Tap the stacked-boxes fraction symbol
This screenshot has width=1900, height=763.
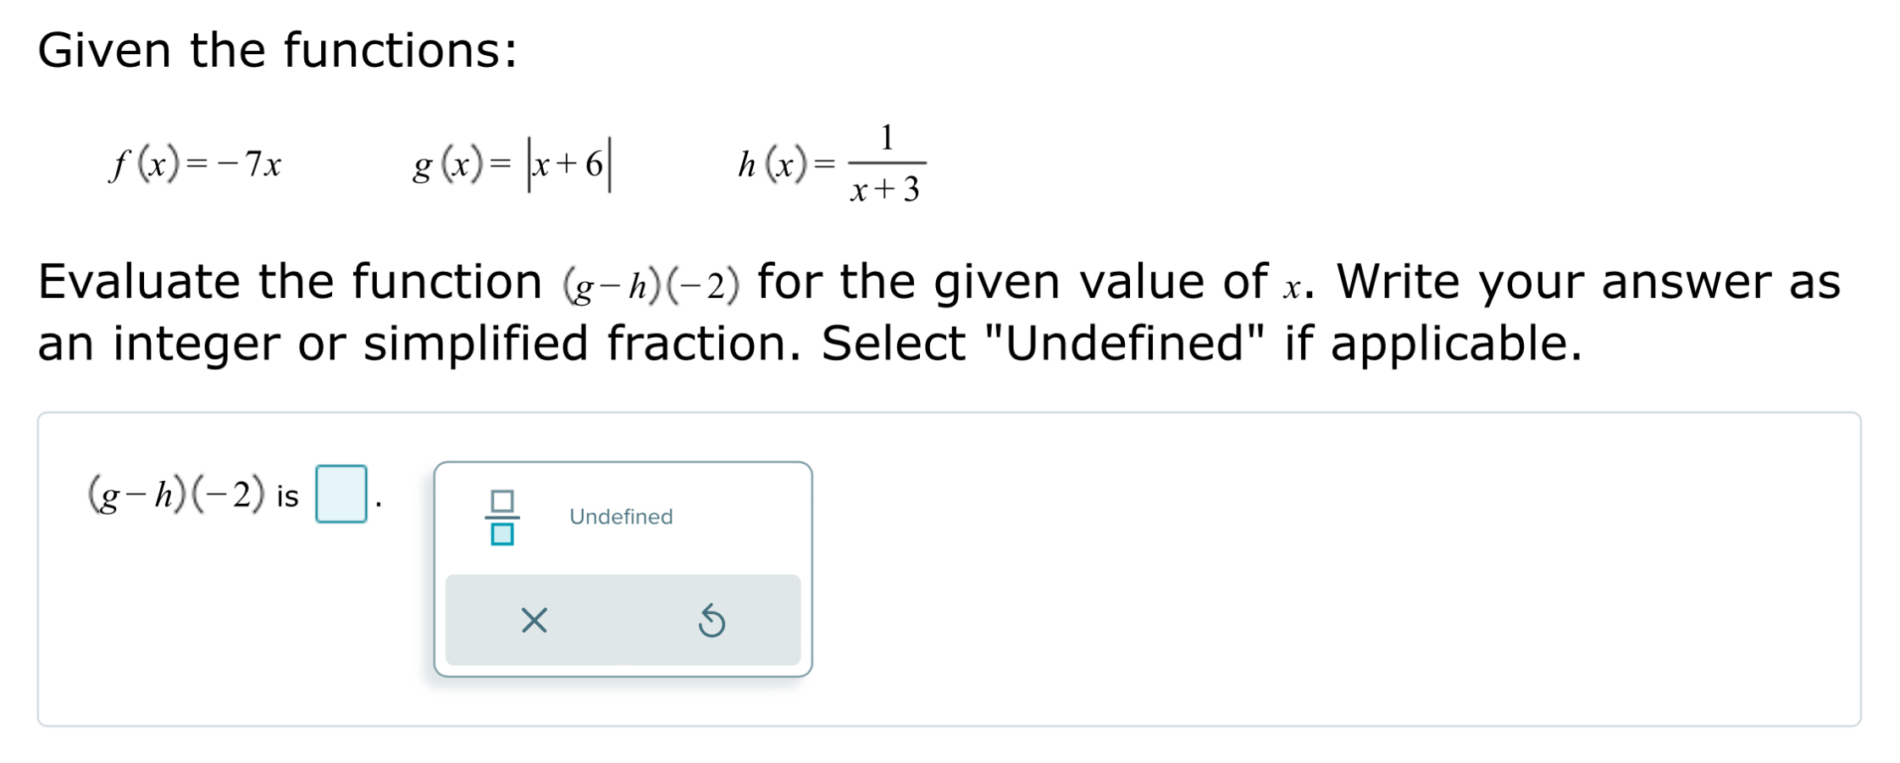[x=500, y=517]
